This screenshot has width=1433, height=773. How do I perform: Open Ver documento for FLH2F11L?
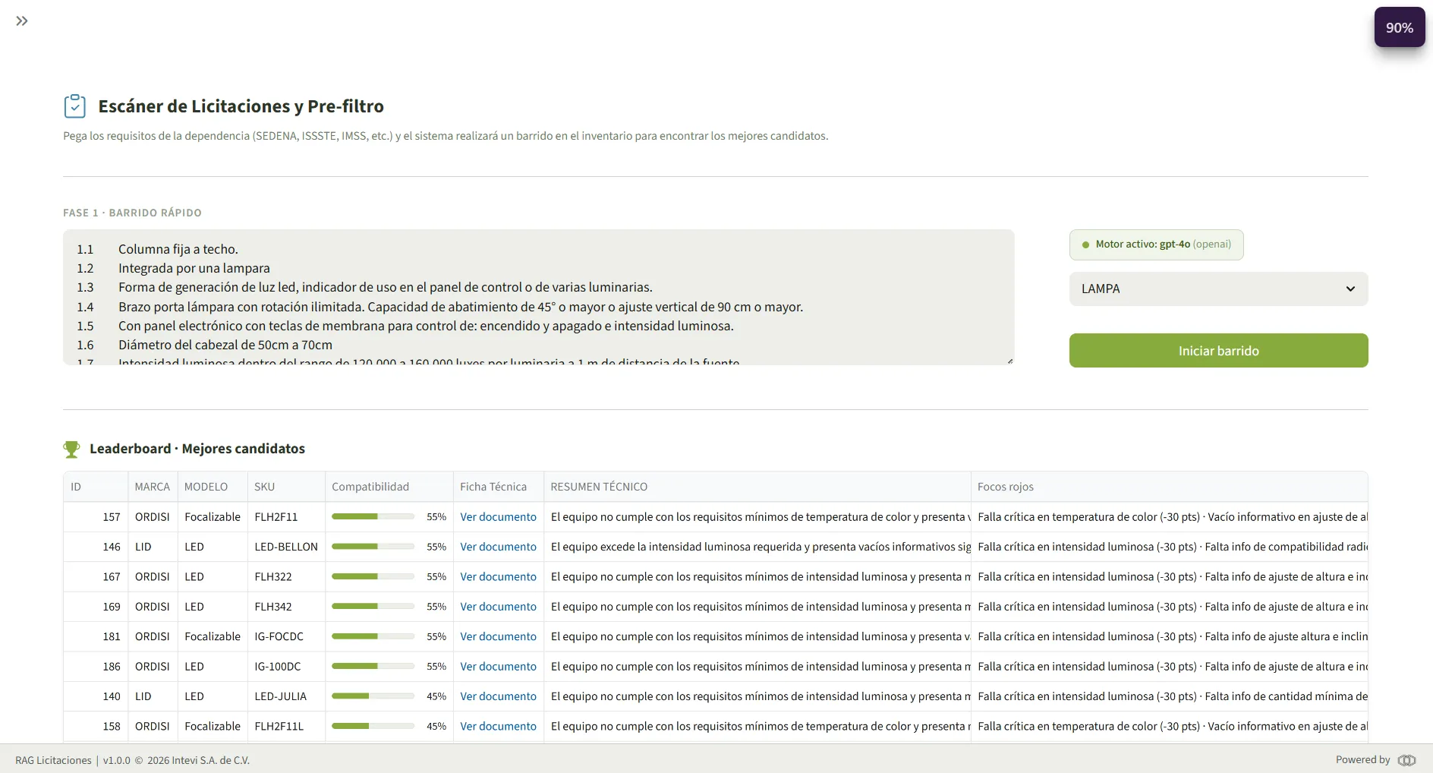pyautogui.click(x=498, y=726)
